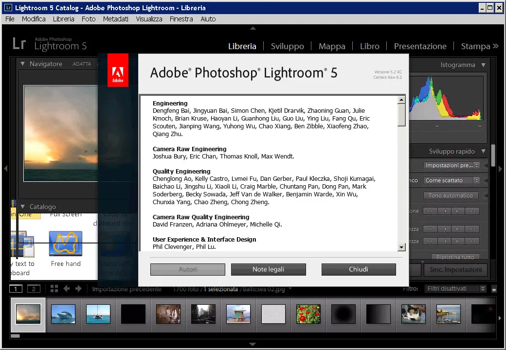Hide the left panel group with edge arrow
Image resolution: width=506 pixels, height=350 pixels.
click(5, 169)
